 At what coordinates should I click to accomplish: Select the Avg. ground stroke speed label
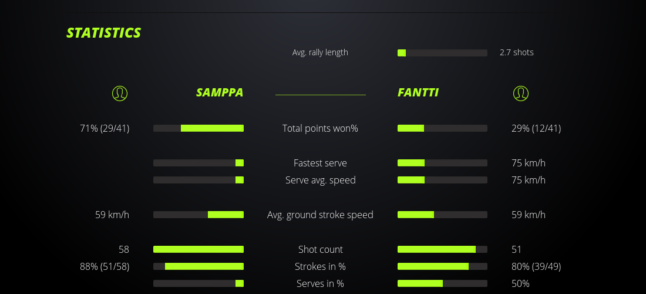tap(320, 215)
